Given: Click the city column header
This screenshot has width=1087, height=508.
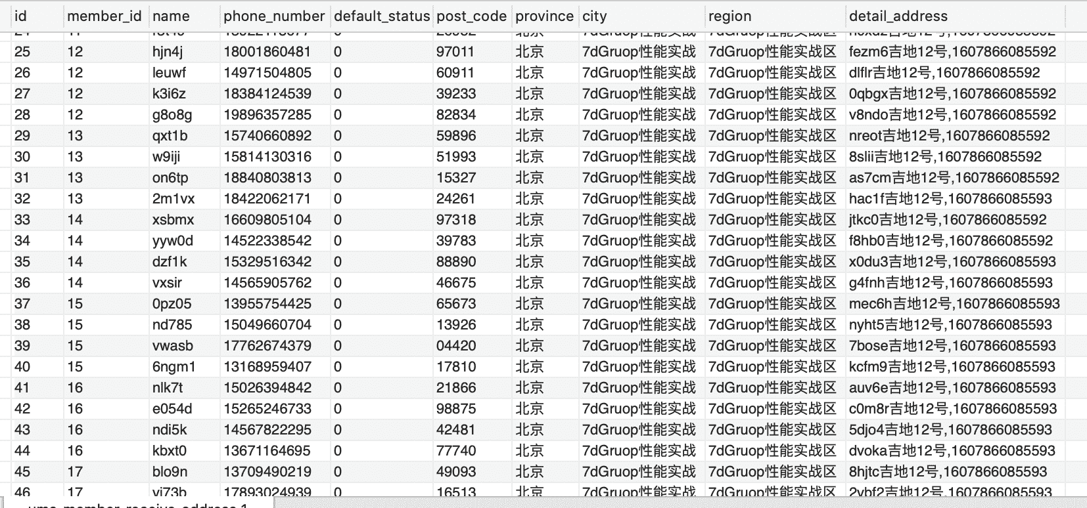Looking at the screenshot, I should 594,16.
